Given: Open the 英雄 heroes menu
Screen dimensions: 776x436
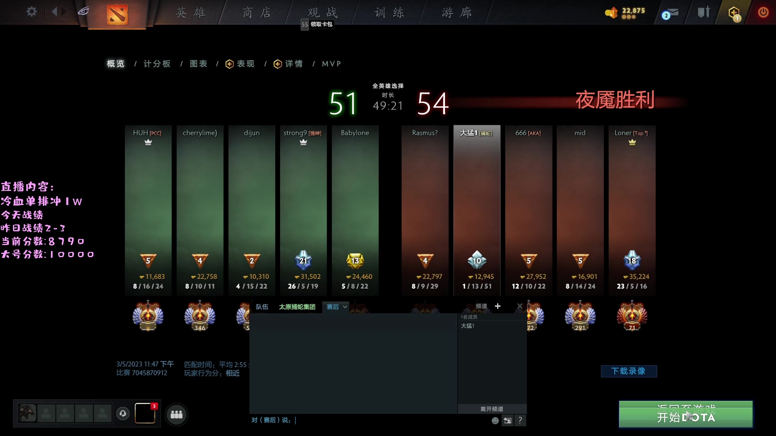Looking at the screenshot, I should 190,13.
